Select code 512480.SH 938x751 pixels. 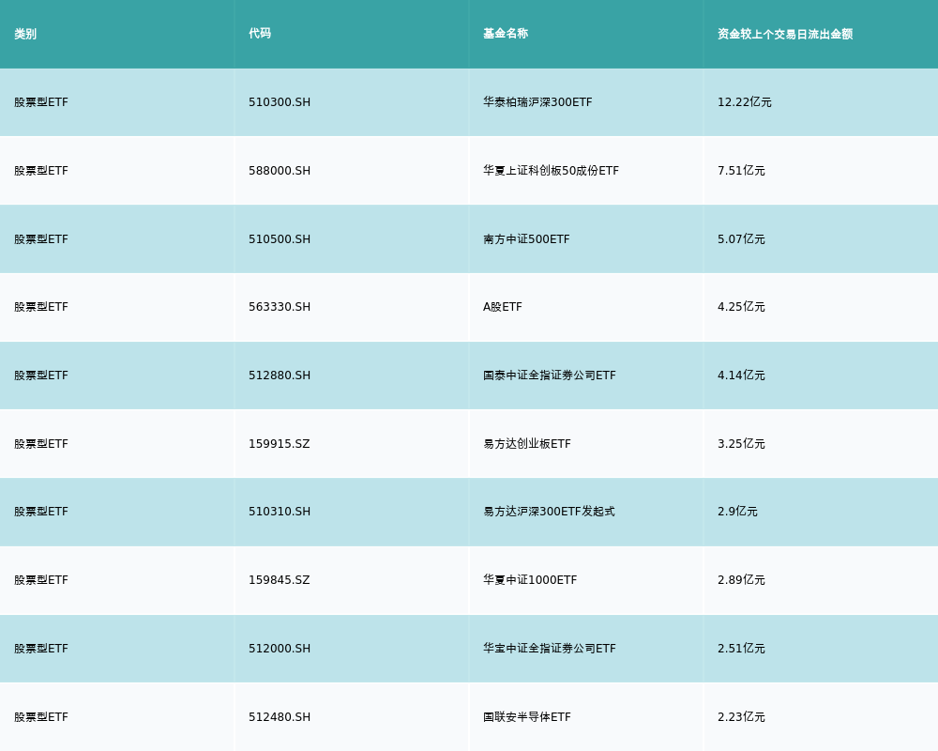pyautogui.click(x=280, y=717)
